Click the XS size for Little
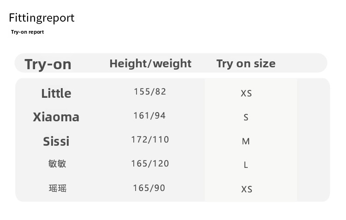Image resolution: width=346 pixels, height=220 pixels. pyautogui.click(x=246, y=93)
